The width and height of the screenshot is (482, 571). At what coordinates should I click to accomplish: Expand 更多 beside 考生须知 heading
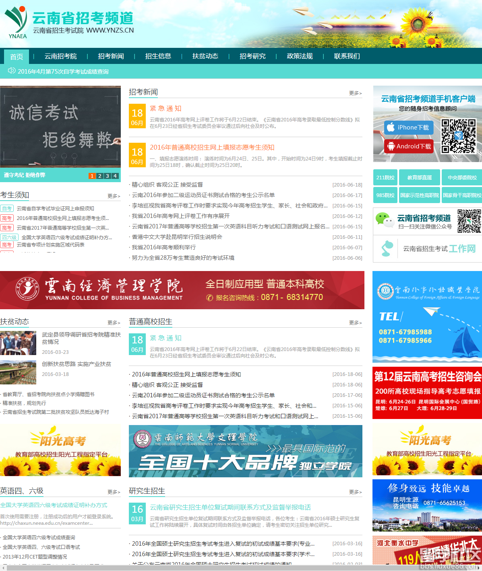(114, 196)
